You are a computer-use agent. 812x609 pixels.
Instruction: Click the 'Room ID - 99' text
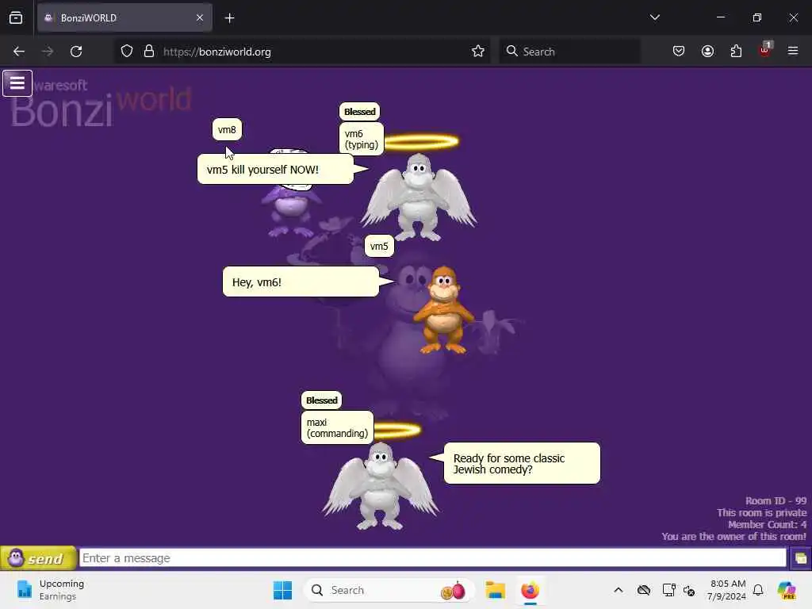pyautogui.click(x=776, y=501)
